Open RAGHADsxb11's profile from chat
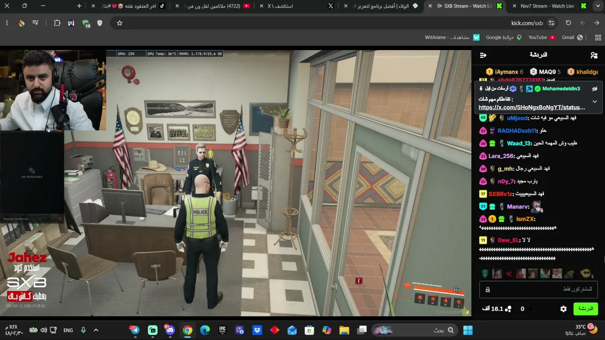Screen dimensions: 605x340 coord(517,131)
